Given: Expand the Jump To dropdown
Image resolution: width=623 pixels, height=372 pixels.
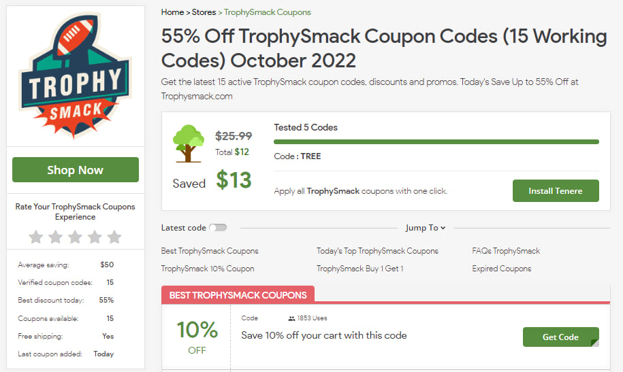Looking at the screenshot, I should click(426, 228).
